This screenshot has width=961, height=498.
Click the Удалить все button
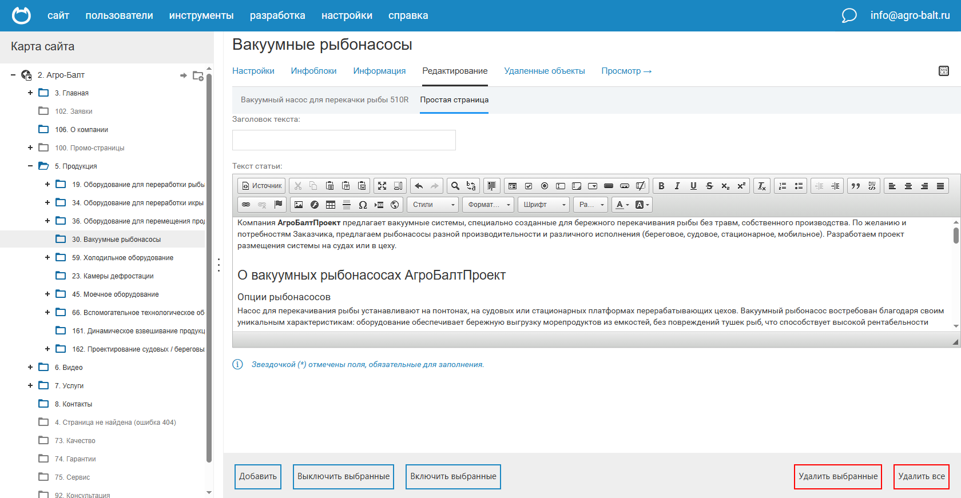922,477
